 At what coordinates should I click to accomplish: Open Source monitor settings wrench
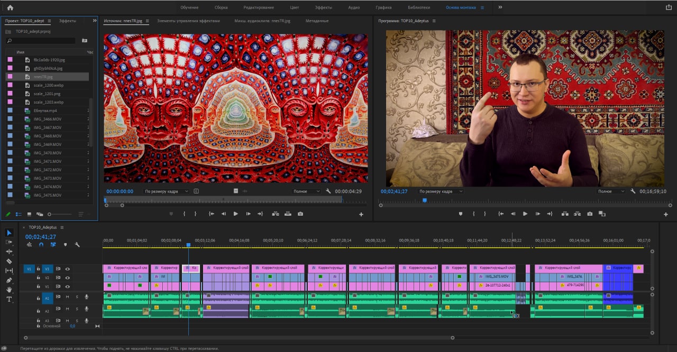click(328, 191)
